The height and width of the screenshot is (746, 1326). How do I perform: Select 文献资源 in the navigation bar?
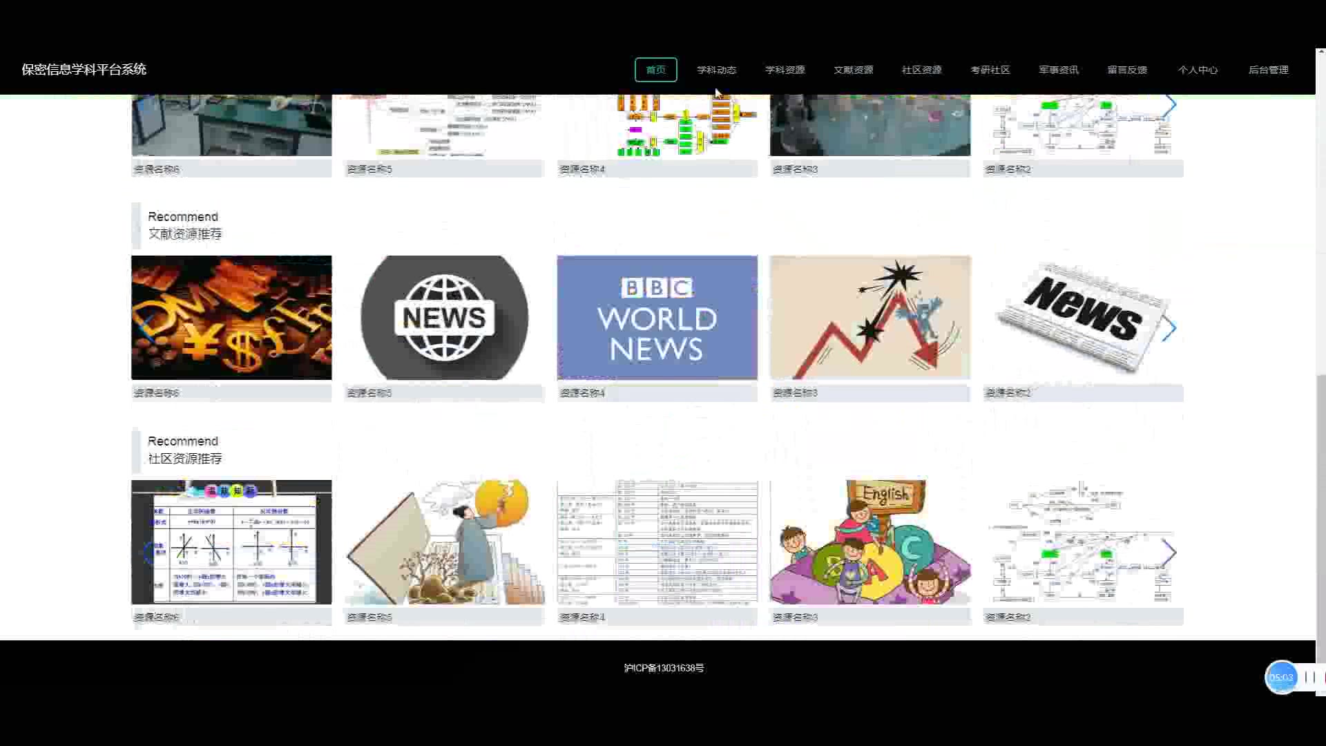[853, 70]
